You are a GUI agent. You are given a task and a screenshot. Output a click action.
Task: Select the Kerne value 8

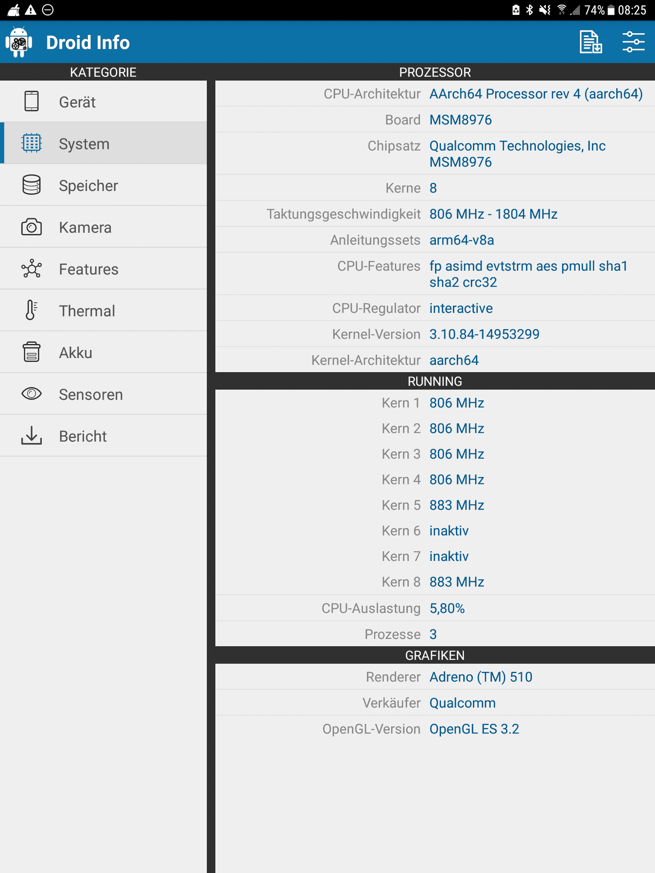tap(433, 188)
